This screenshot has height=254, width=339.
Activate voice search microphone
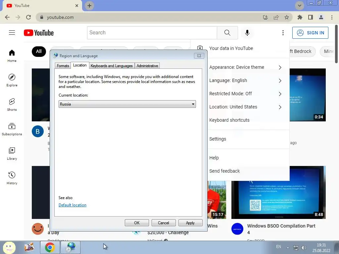click(247, 33)
